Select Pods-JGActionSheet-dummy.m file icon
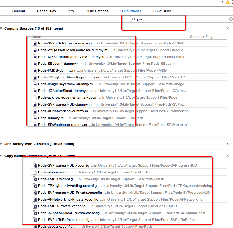The image size is (233, 228). (34, 91)
